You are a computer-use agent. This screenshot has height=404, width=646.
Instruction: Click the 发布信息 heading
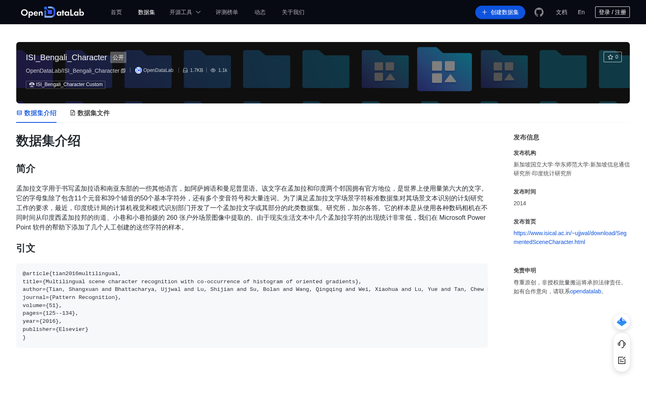(526, 137)
